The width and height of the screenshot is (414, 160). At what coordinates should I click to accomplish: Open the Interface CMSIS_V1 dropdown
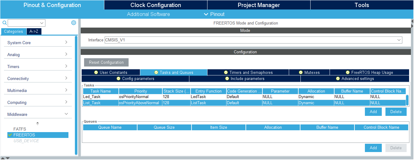[399, 40]
